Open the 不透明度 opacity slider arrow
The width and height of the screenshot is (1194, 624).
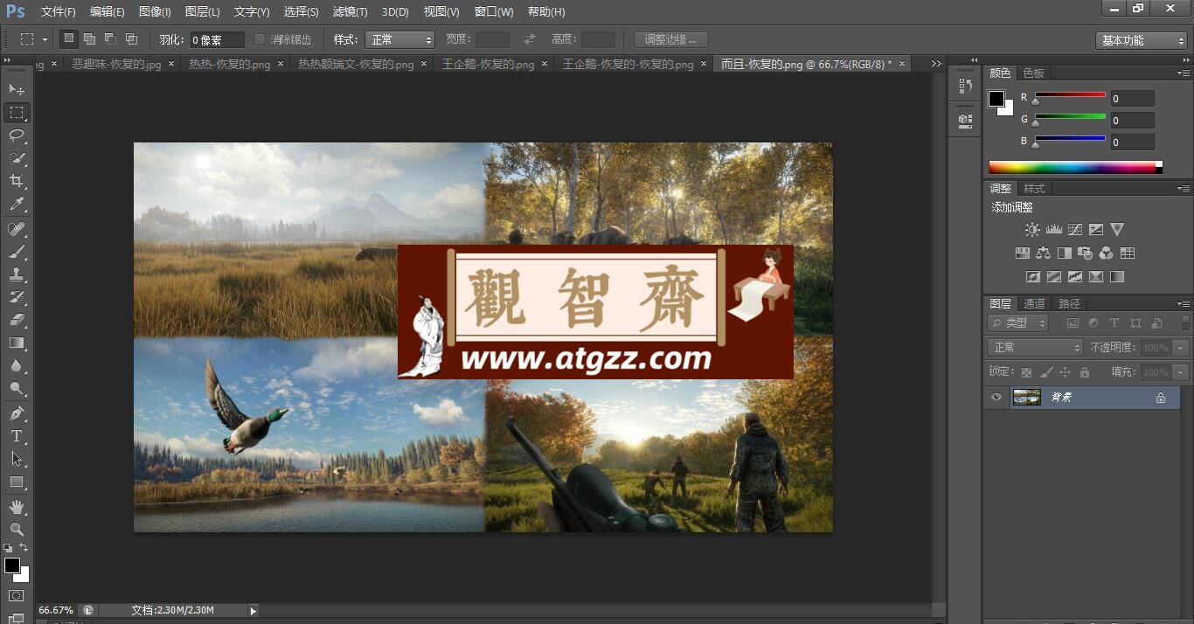pos(1181,347)
